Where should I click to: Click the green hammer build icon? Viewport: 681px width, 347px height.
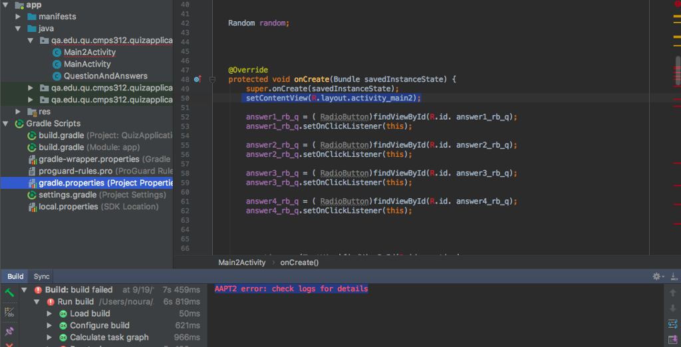[9, 292]
